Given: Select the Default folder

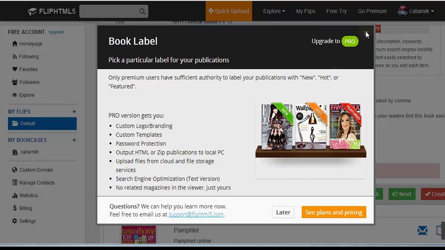Looking at the screenshot, I should [x=42, y=124].
